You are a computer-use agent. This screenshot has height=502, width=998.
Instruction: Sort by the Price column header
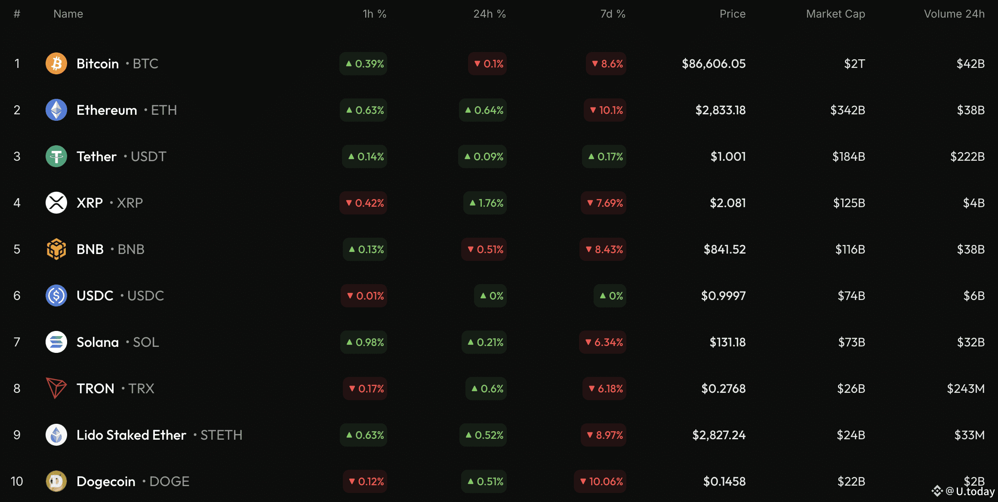(x=733, y=14)
